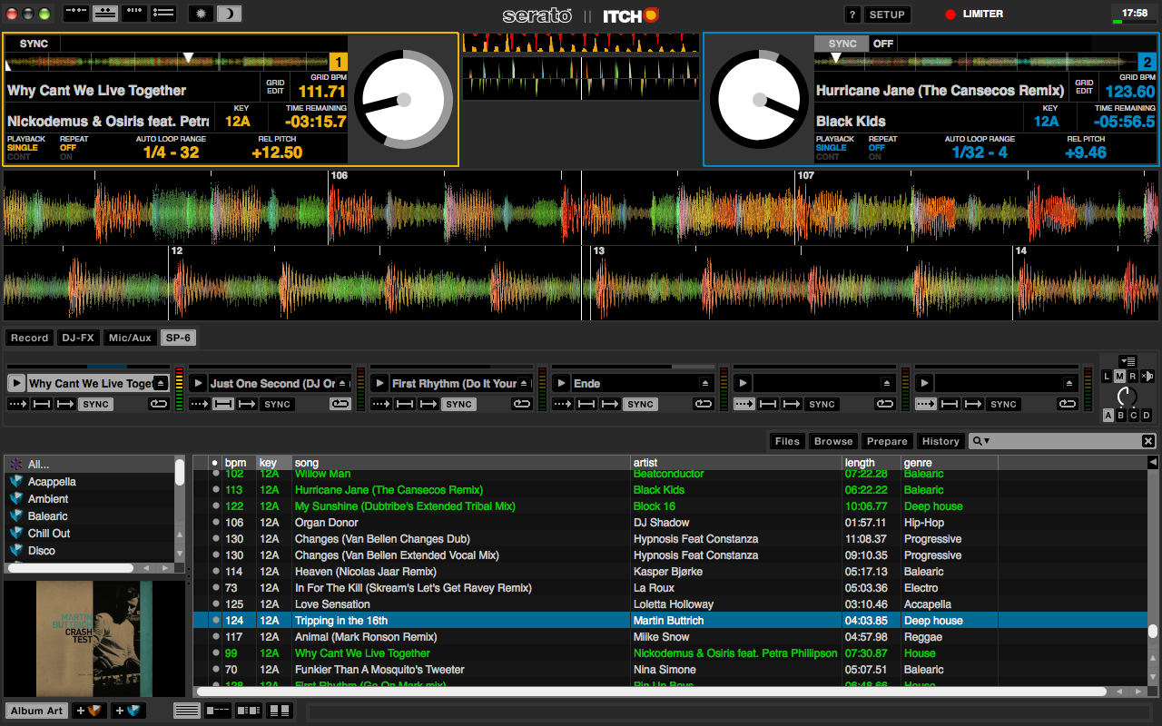Click deck 2 track overview waveform
The height and width of the screenshot is (726, 1162).
tap(976, 62)
